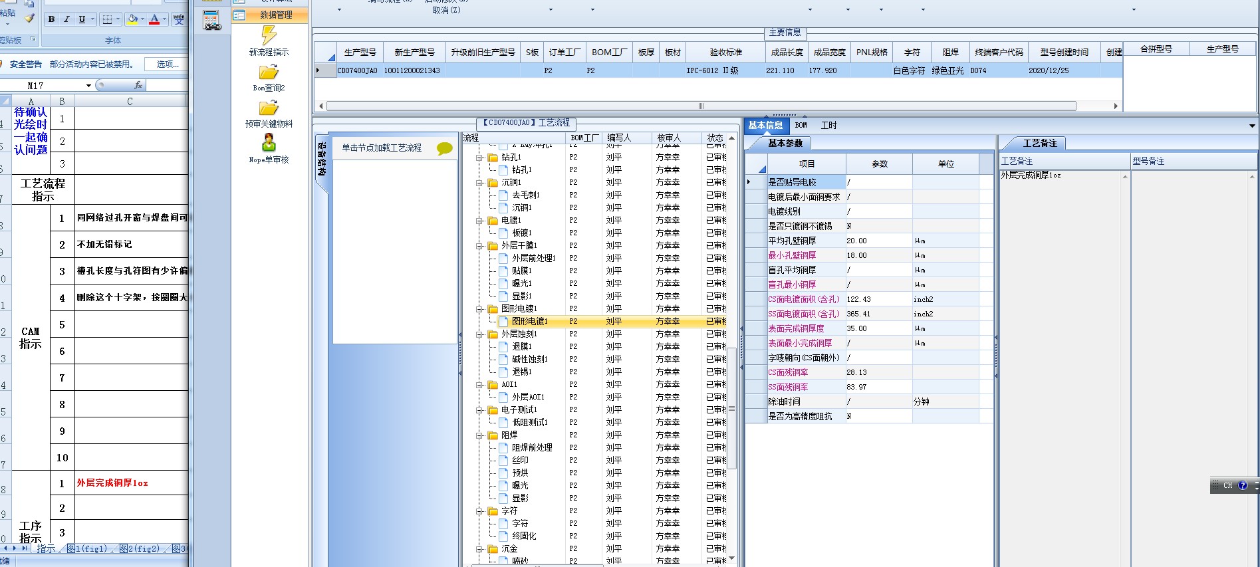Select the CD07400JA0 row in main grid
This screenshot has width=1260, height=567.
(718, 70)
